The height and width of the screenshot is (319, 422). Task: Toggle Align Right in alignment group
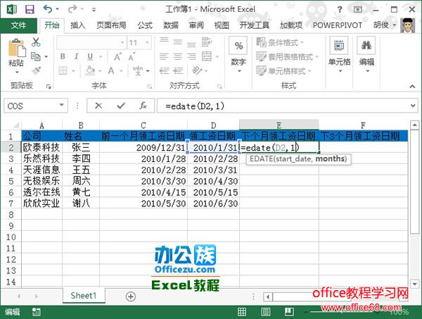click(191, 56)
